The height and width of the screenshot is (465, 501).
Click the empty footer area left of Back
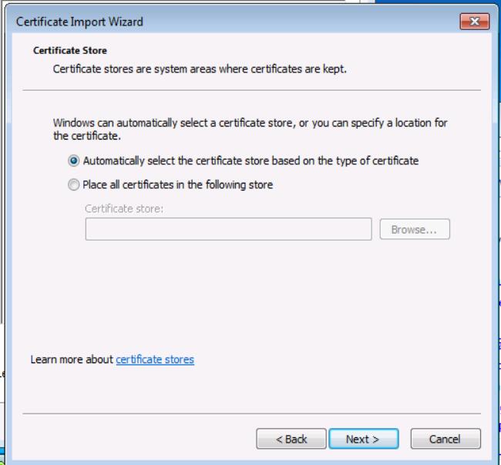[x=139, y=440]
